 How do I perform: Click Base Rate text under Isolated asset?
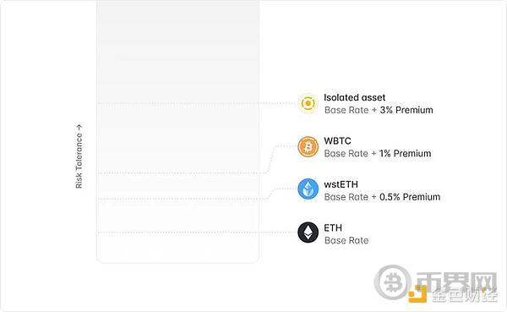(x=346, y=110)
